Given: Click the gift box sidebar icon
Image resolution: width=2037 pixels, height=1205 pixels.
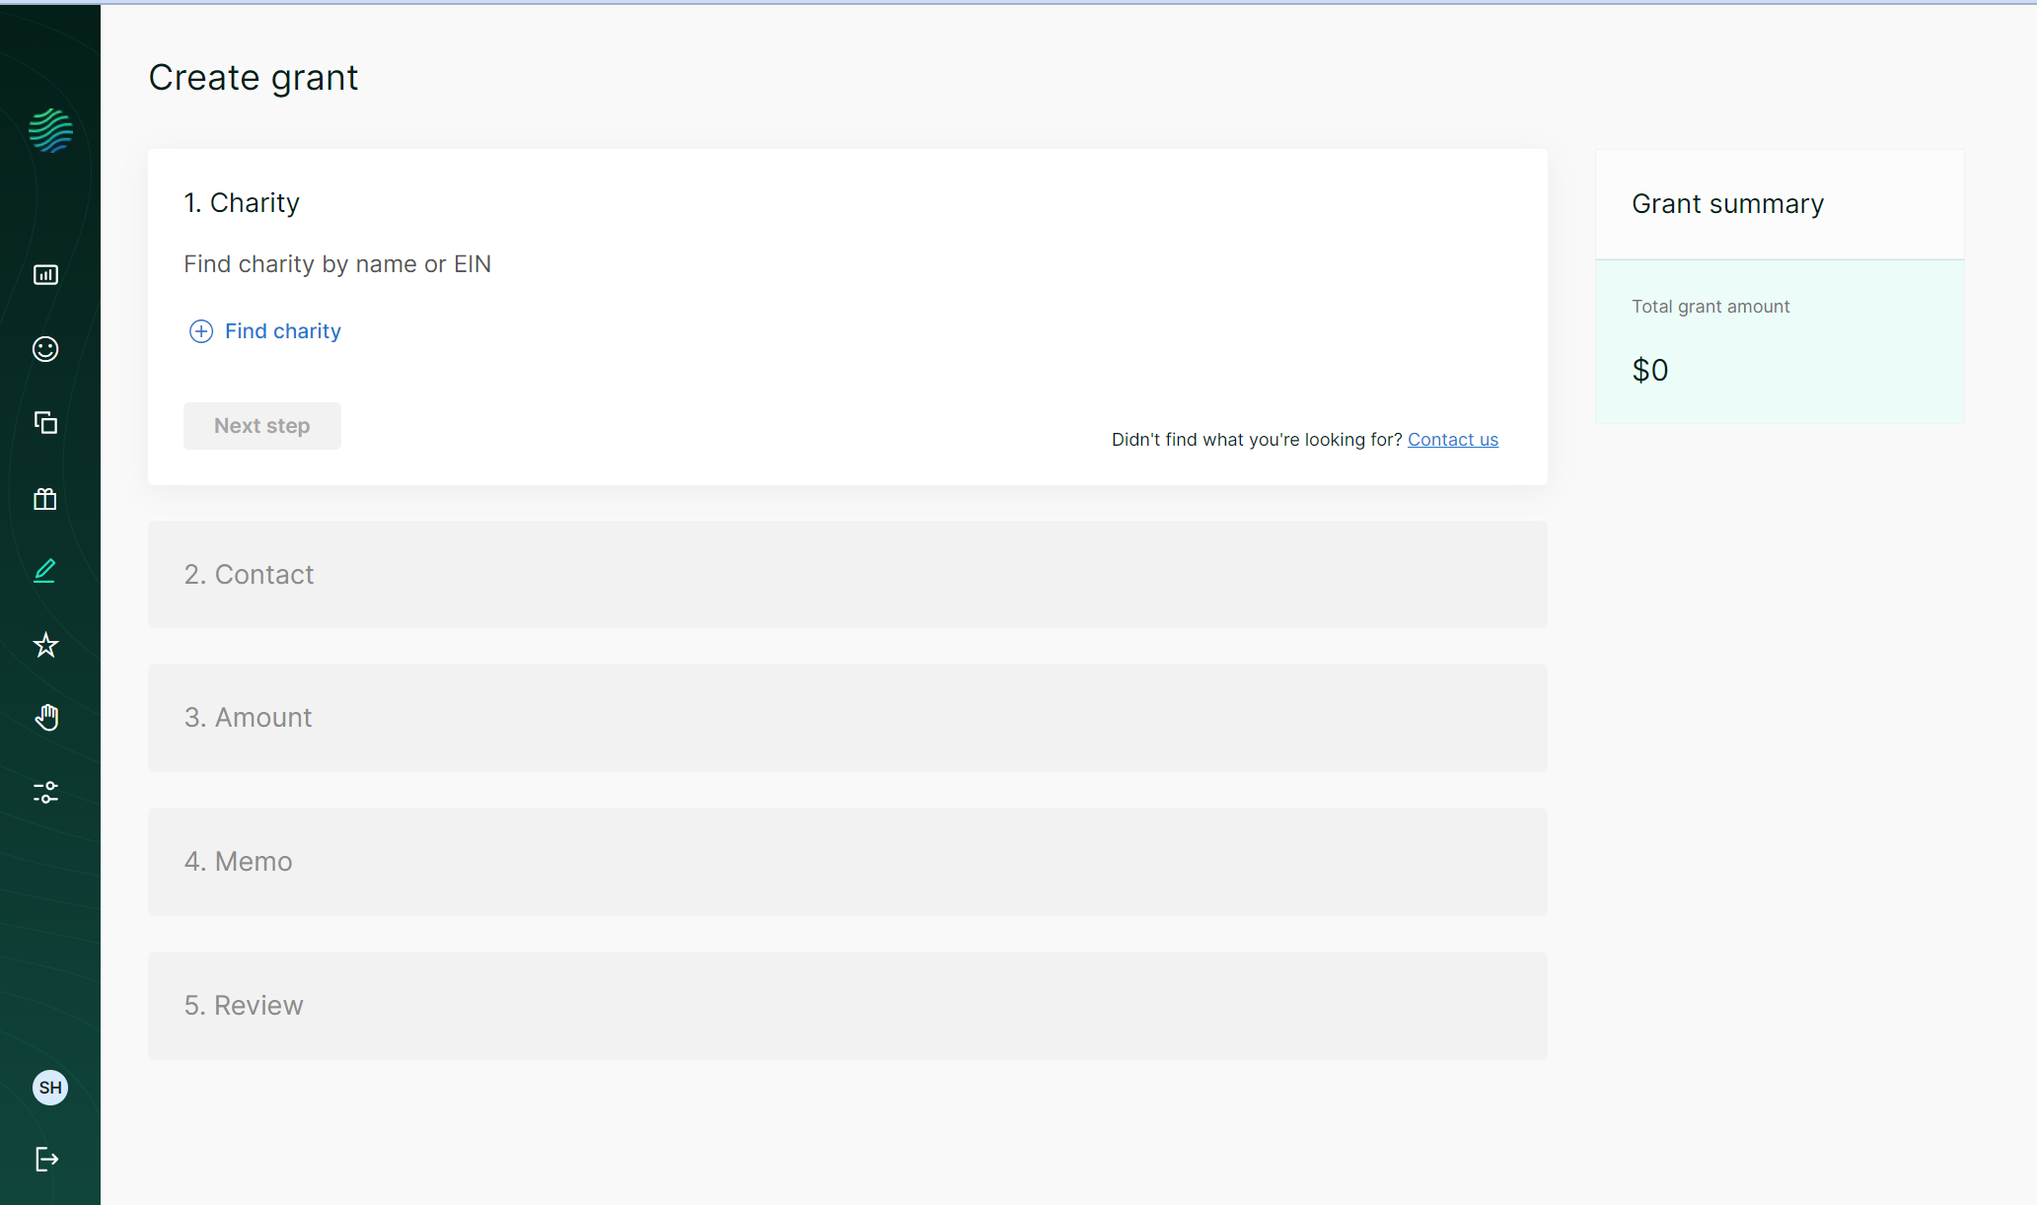Looking at the screenshot, I should [x=45, y=499].
